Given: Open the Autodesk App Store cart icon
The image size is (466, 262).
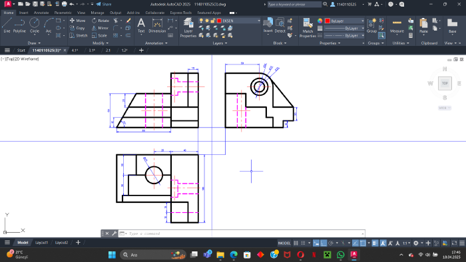Looking at the screenshot, I should pyautogui.click(x=369, y=4).
